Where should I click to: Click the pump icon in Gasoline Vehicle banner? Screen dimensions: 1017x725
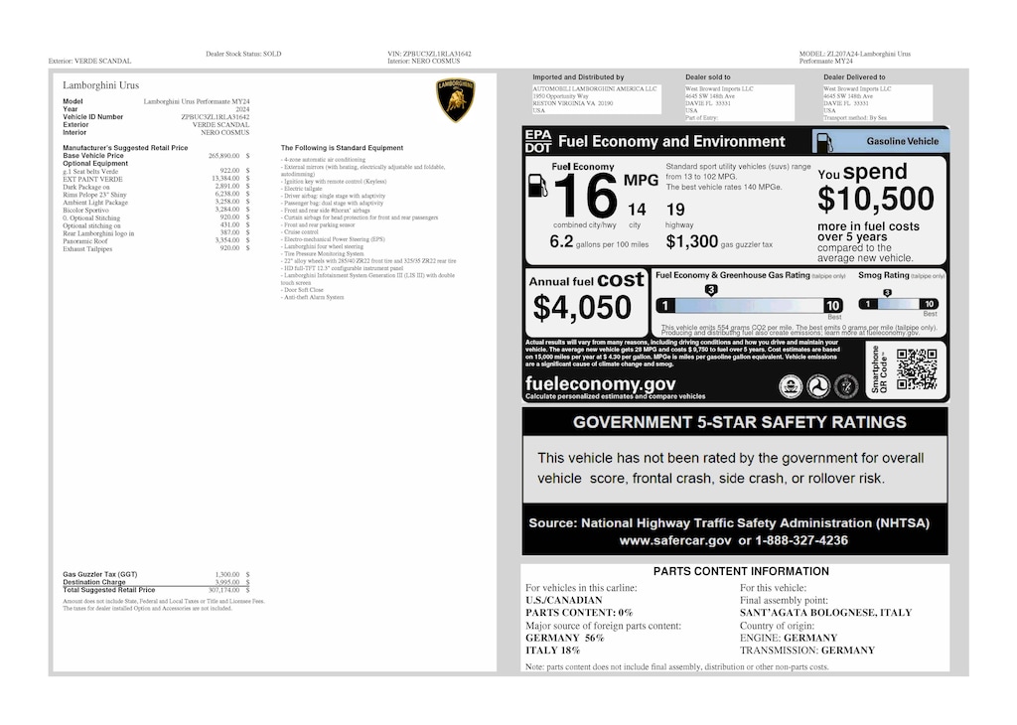[823, 143]
